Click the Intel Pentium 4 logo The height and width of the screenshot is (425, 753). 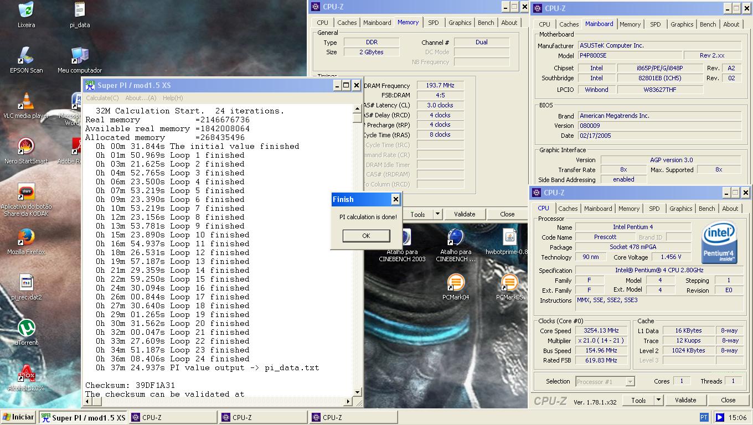tap(719, 241)
